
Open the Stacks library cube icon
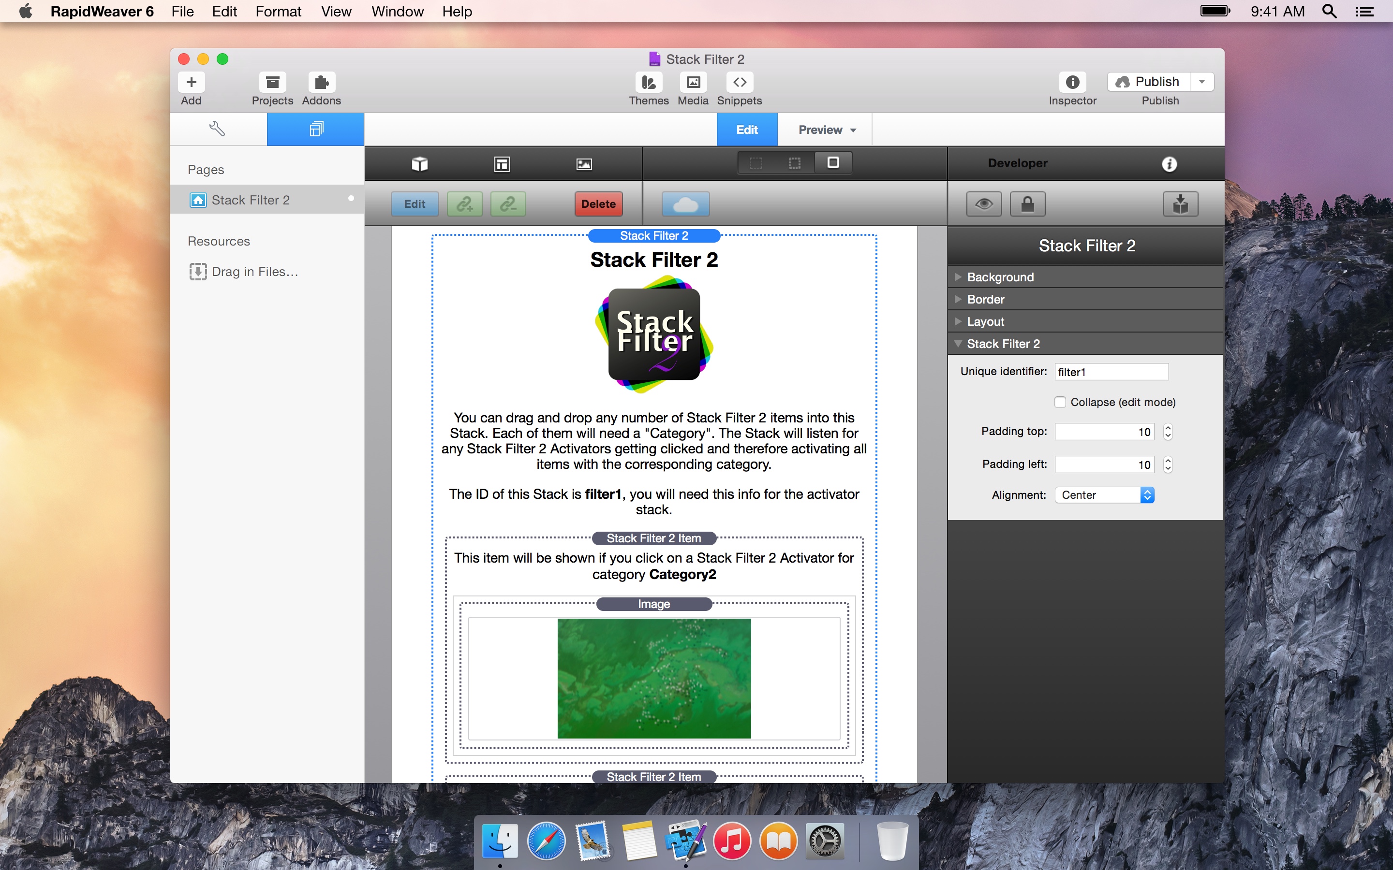pos(420,164)
